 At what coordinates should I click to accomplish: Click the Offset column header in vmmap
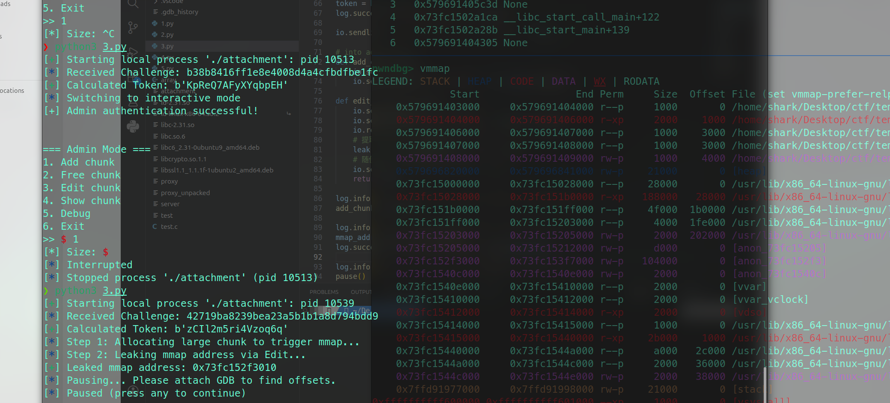pyautogui.click(x=707, y=94)
